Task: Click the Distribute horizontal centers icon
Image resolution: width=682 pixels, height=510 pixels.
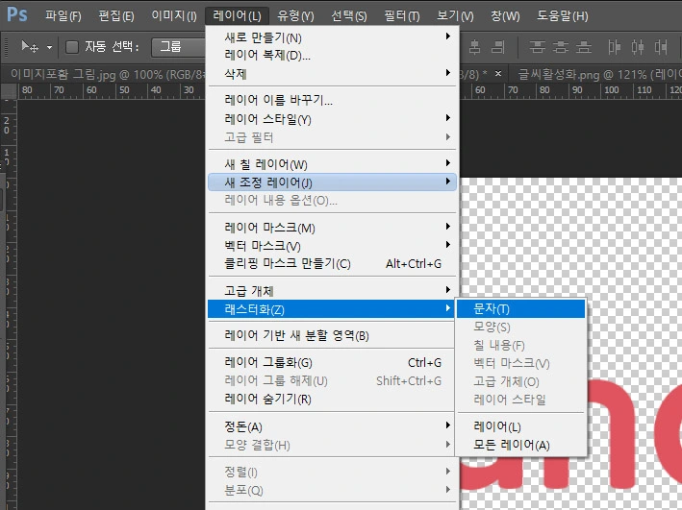Action: (x=635, y=46)
